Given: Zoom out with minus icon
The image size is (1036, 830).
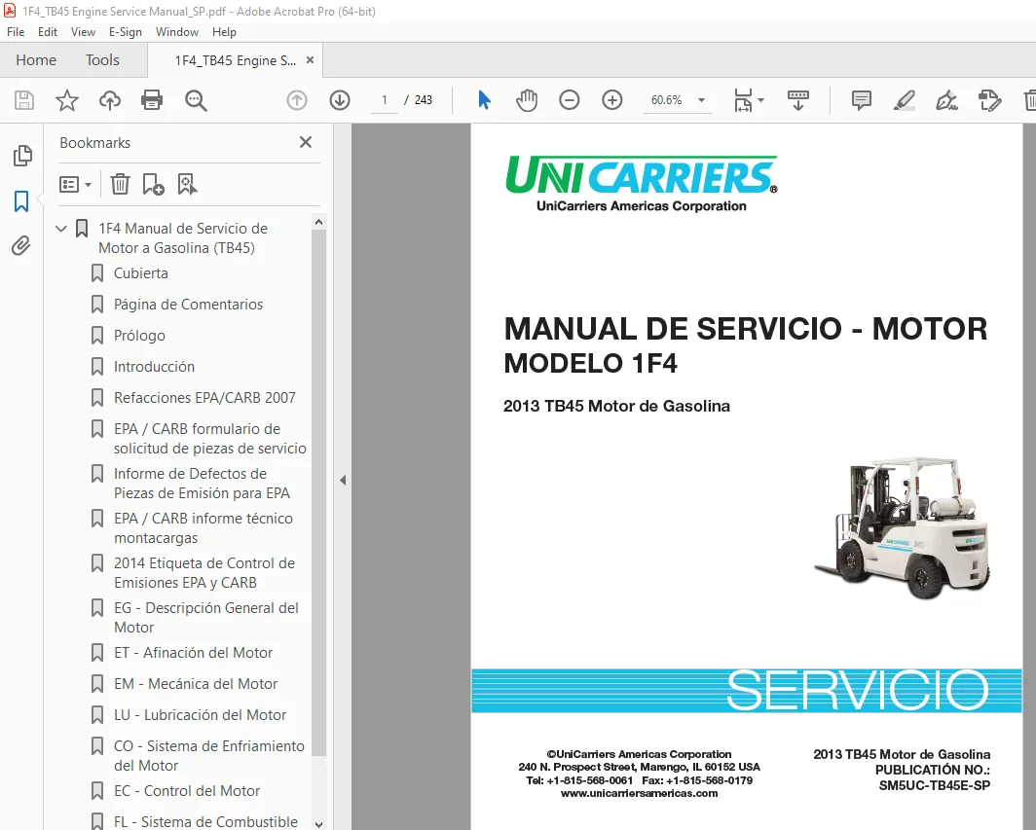Looking at the screenshot, I should pos(569,100).
